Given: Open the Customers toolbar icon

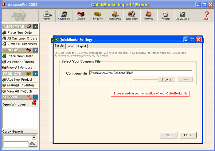Looking at the screenshot, I should coord(64,16).
